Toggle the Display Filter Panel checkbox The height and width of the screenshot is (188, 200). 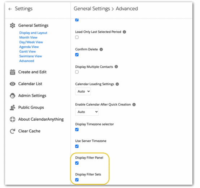coord(77,163)
